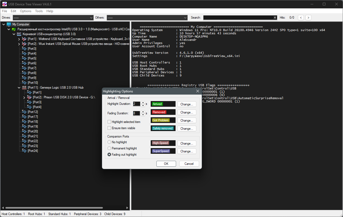This screenshot has width=343, height=217.
Task: Click the SuperSpeed icon beside [Port18]
Action: click(x=24, y=122)
